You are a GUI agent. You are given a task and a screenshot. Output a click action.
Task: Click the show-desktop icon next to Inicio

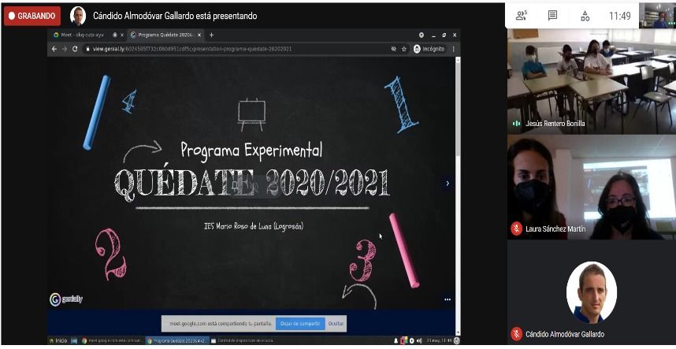pos(74,340)
